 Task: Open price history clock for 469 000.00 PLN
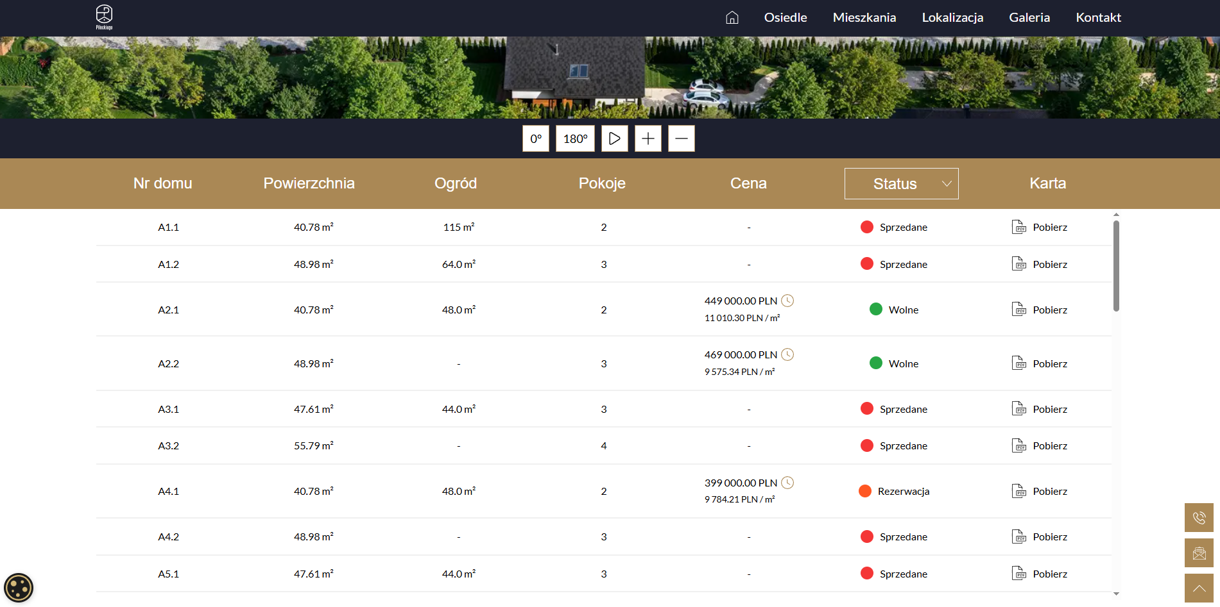click(x=787, y=354)
